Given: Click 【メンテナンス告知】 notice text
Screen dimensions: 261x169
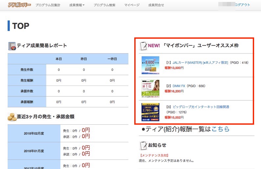Looking at the screenshot, I should coord(154,155).
